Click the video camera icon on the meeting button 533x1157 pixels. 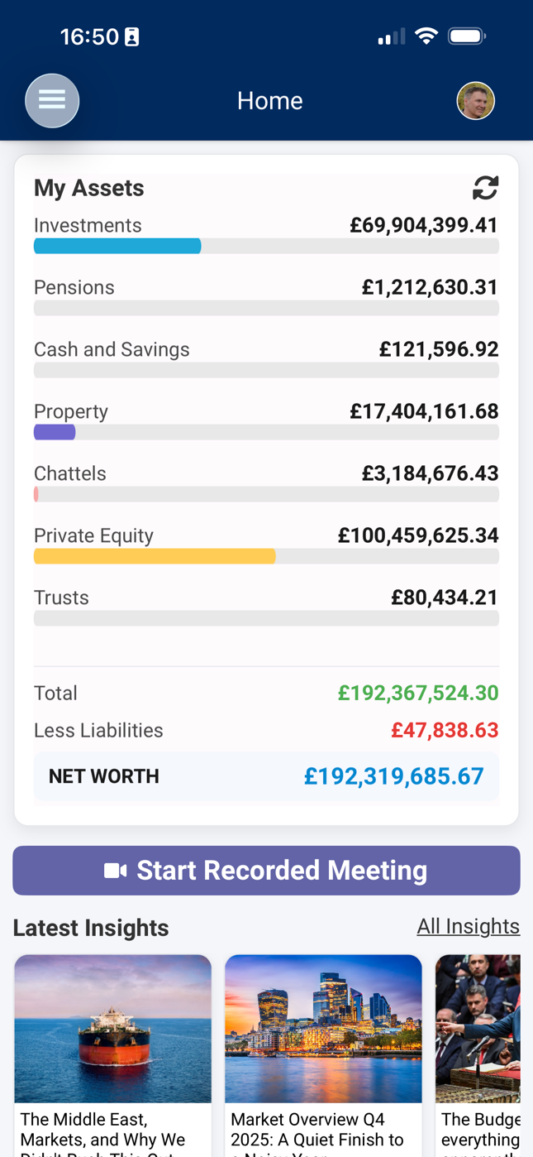(114, 870)
